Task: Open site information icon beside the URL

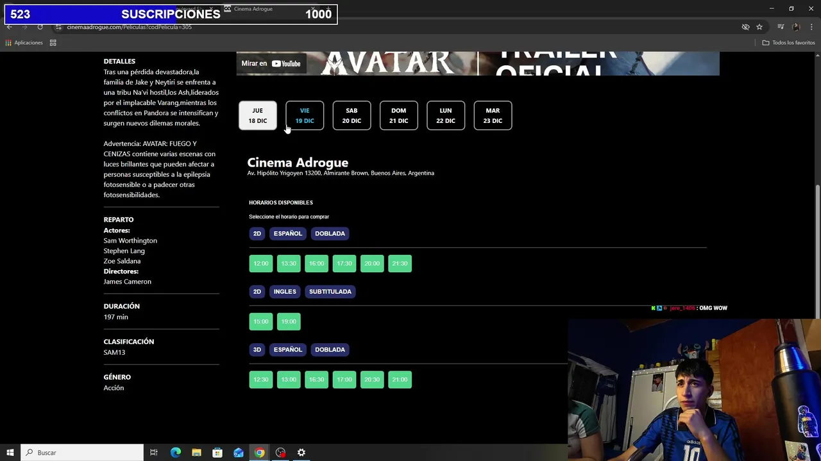Action: [x=58, y=27]
